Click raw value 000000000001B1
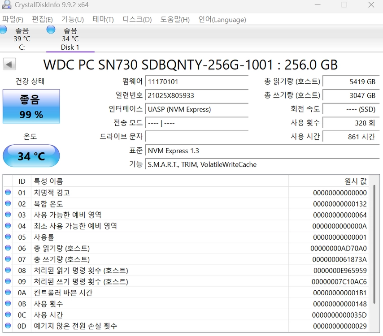This screenshot has height=336, width=383. coord(340,293)
